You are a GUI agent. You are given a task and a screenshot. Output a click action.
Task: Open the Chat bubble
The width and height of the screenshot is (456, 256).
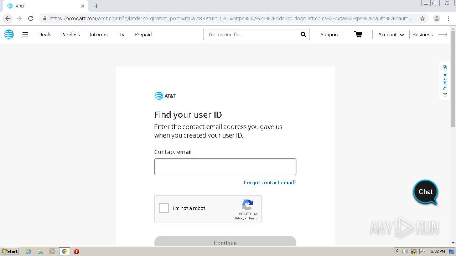[425, 192]
